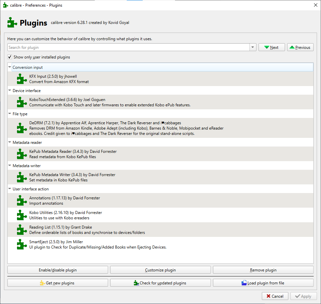Click the blue folder icon on Load plugin from file
321x304 pixels.
[244, 283]
